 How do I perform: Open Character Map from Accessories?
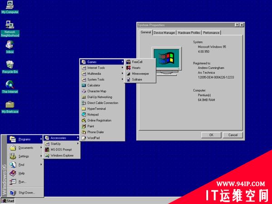point(102,91)
